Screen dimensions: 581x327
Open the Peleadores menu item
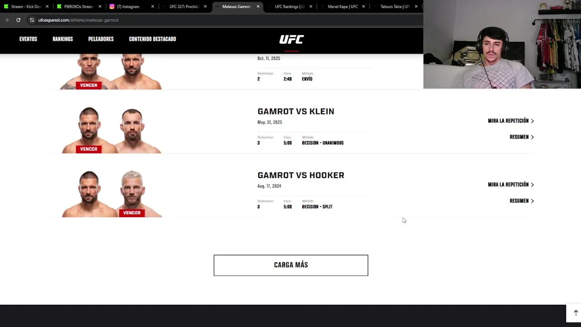pos(101,39)
